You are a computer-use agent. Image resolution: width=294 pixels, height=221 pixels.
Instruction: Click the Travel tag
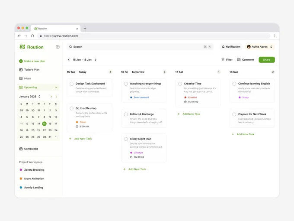[81, 122]
